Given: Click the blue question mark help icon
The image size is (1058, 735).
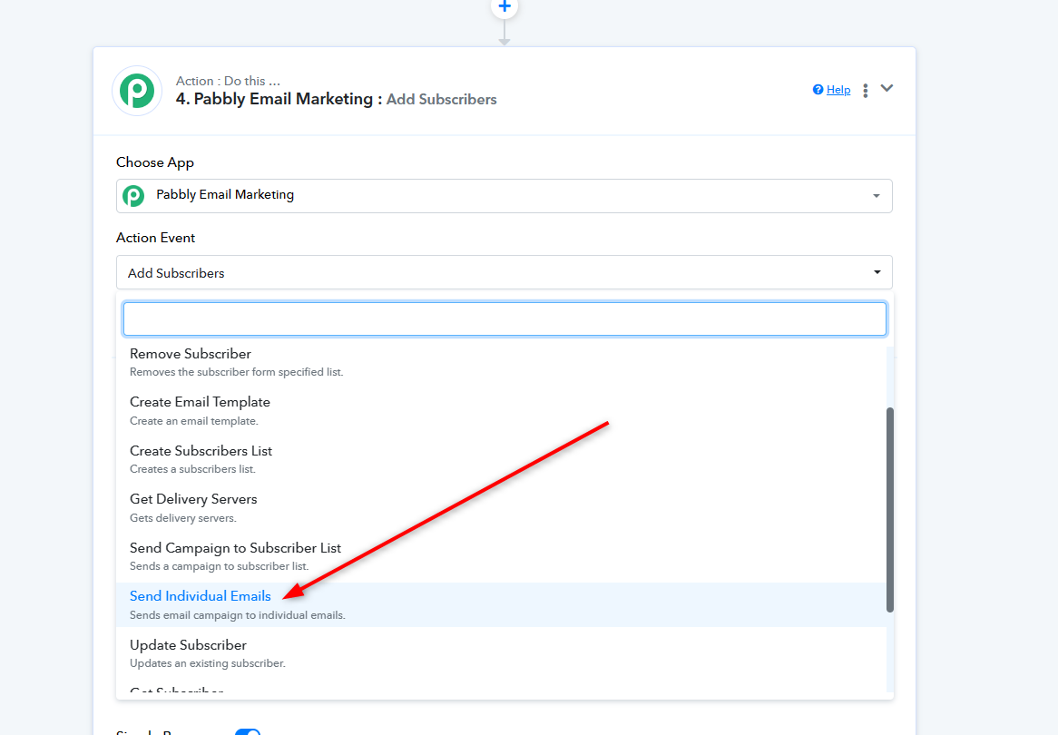Looking at the screenshot, I should pyautogui.click(x=818, y=90).
